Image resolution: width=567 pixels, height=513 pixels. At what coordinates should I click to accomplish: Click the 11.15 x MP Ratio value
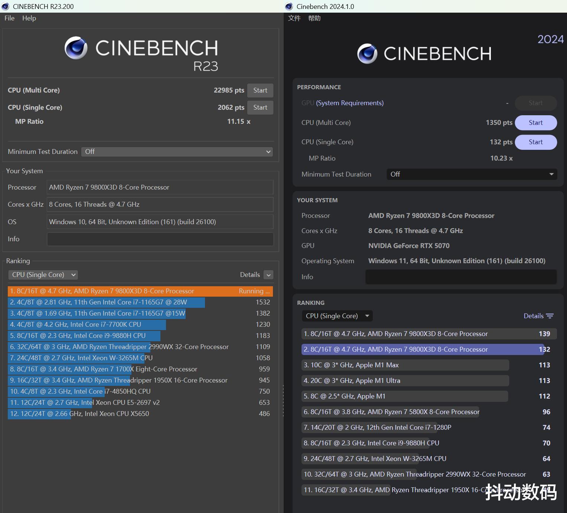click(x=239, y=122)
